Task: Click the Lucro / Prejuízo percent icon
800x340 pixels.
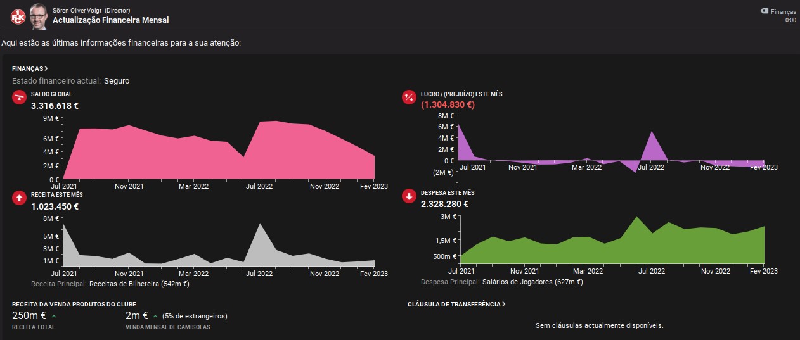Action: (x=409, y=98)
